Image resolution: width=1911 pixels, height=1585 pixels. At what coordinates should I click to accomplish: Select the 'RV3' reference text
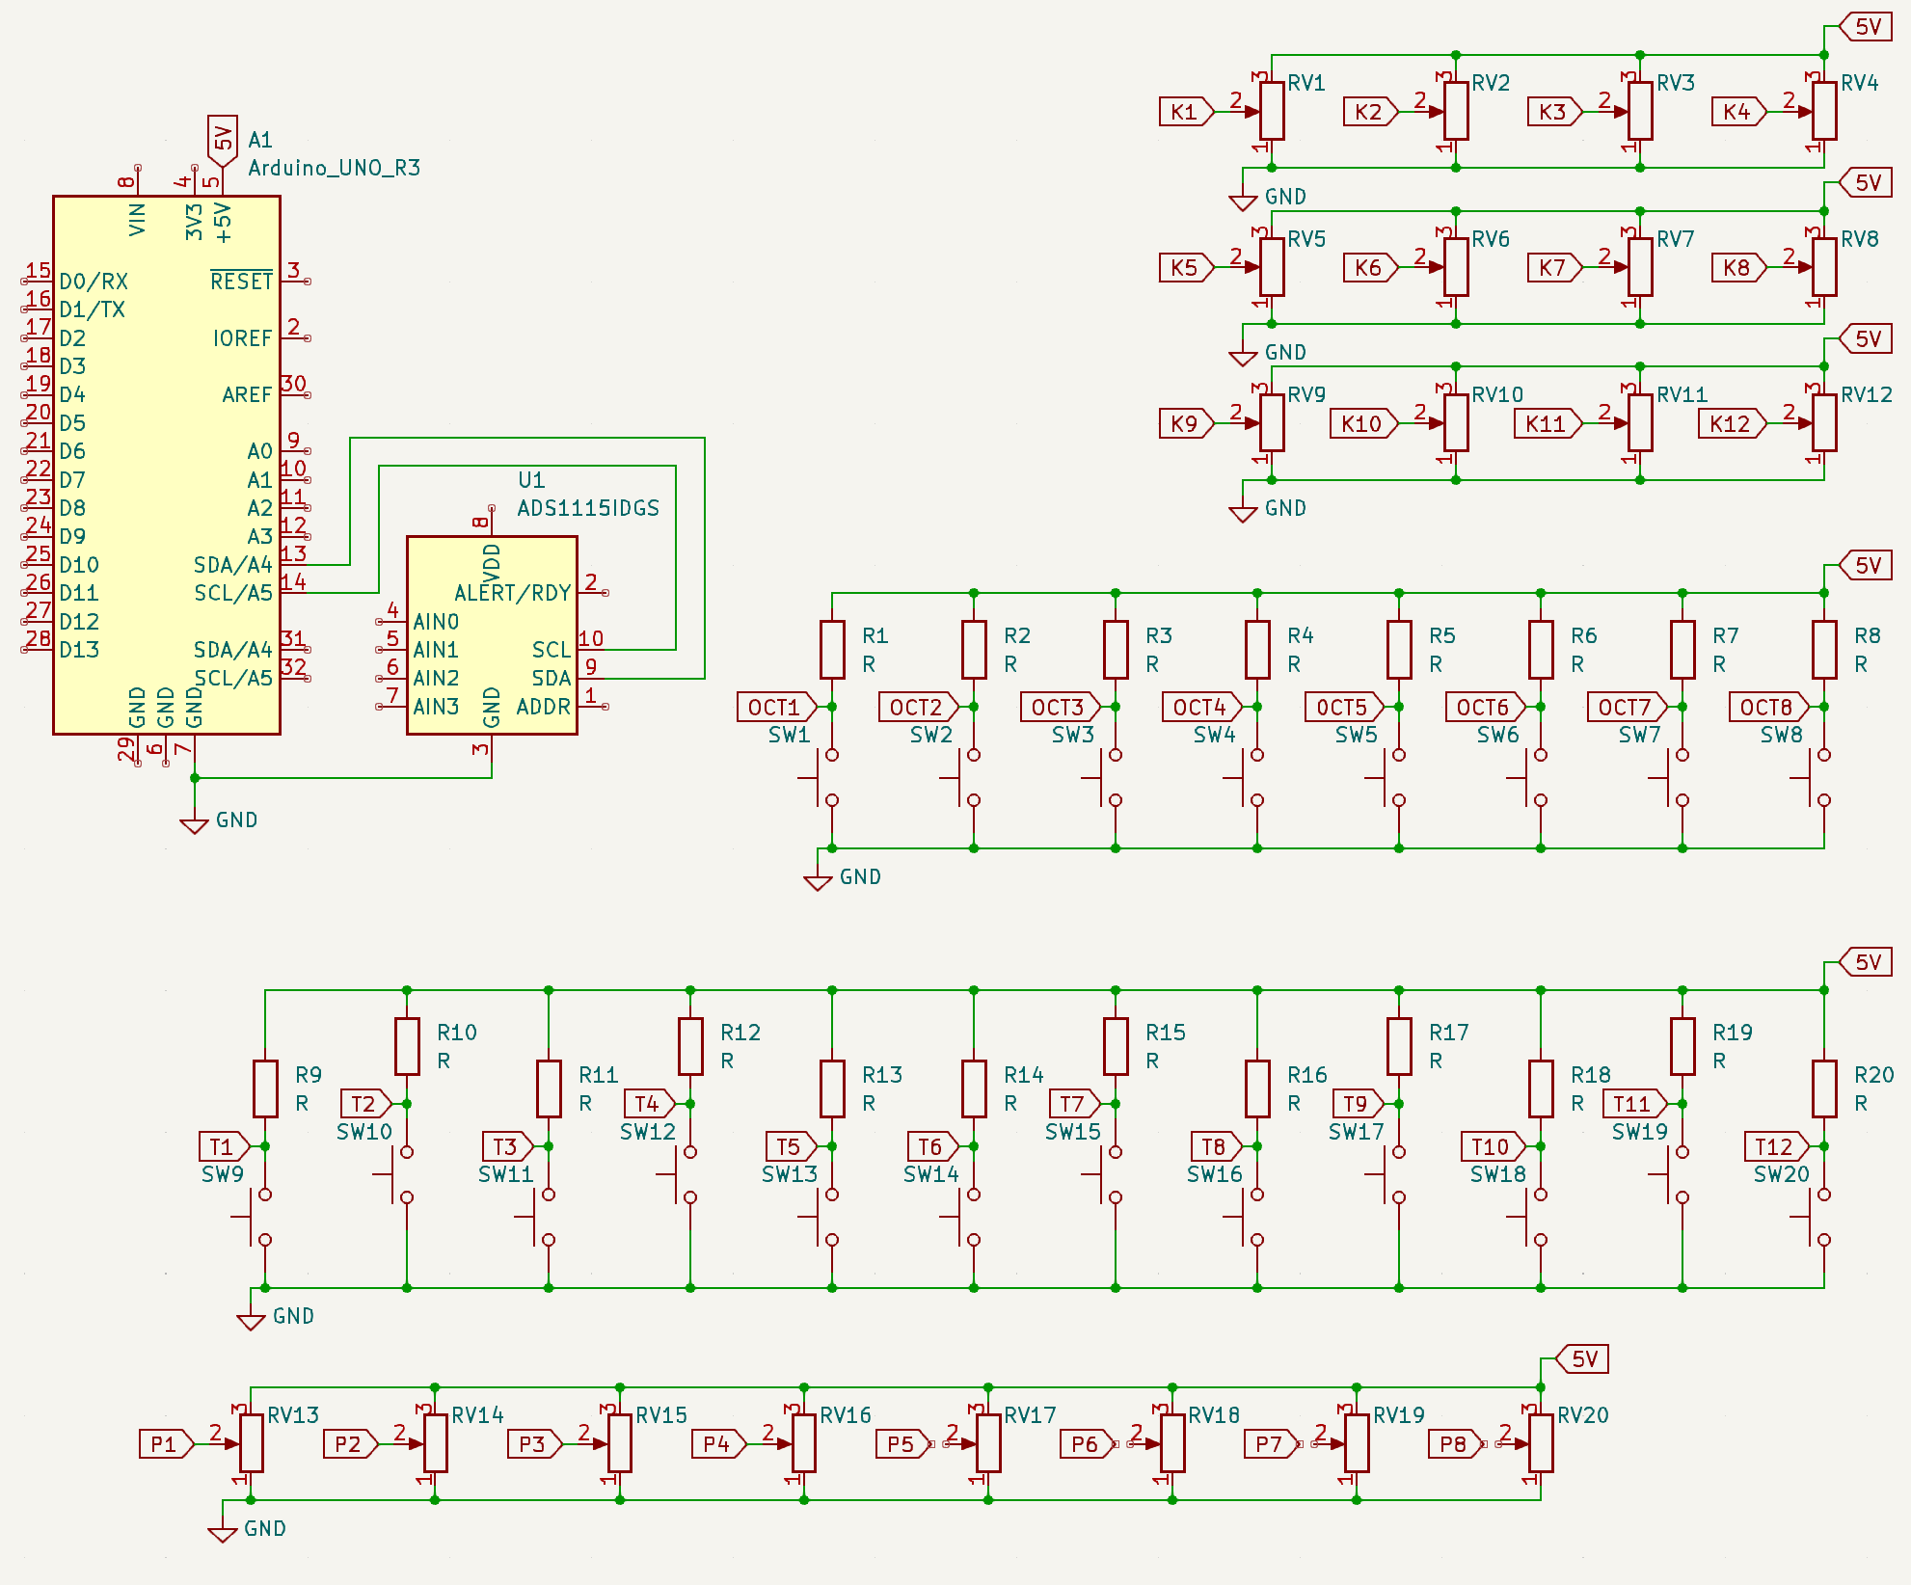tap(1676, 83)
